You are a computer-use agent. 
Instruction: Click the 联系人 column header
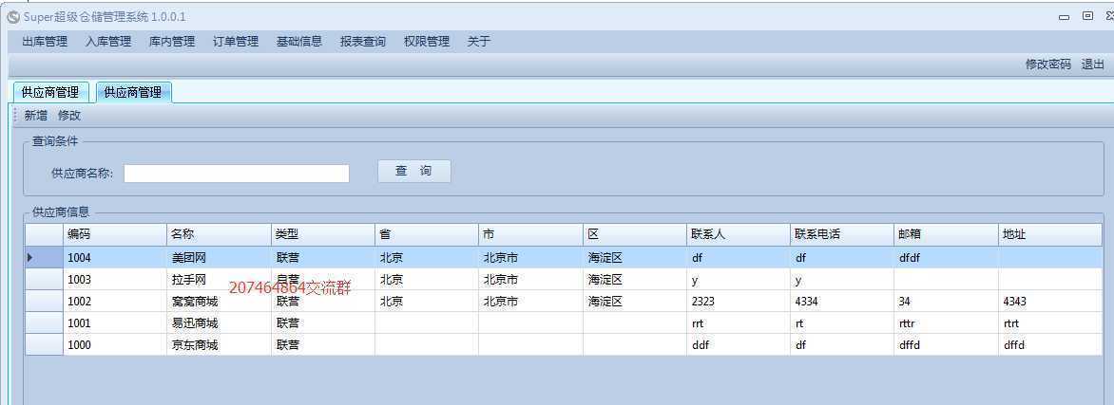[x=739, y=235]
